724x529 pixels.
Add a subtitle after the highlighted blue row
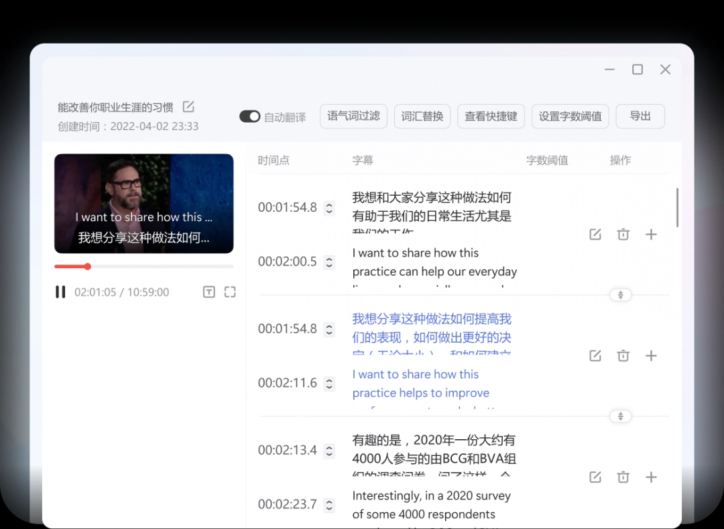[651, 355]
